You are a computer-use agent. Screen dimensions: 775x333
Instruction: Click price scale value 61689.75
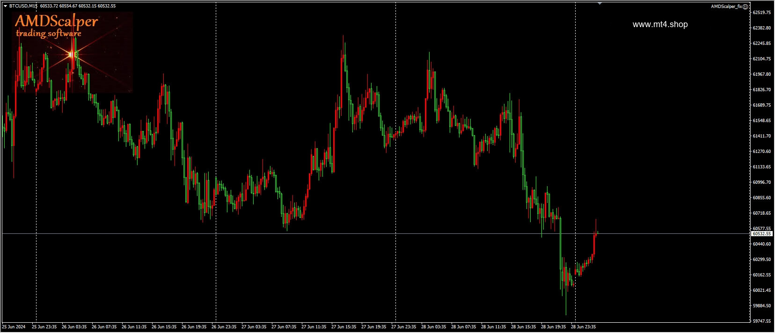point(761,105)
